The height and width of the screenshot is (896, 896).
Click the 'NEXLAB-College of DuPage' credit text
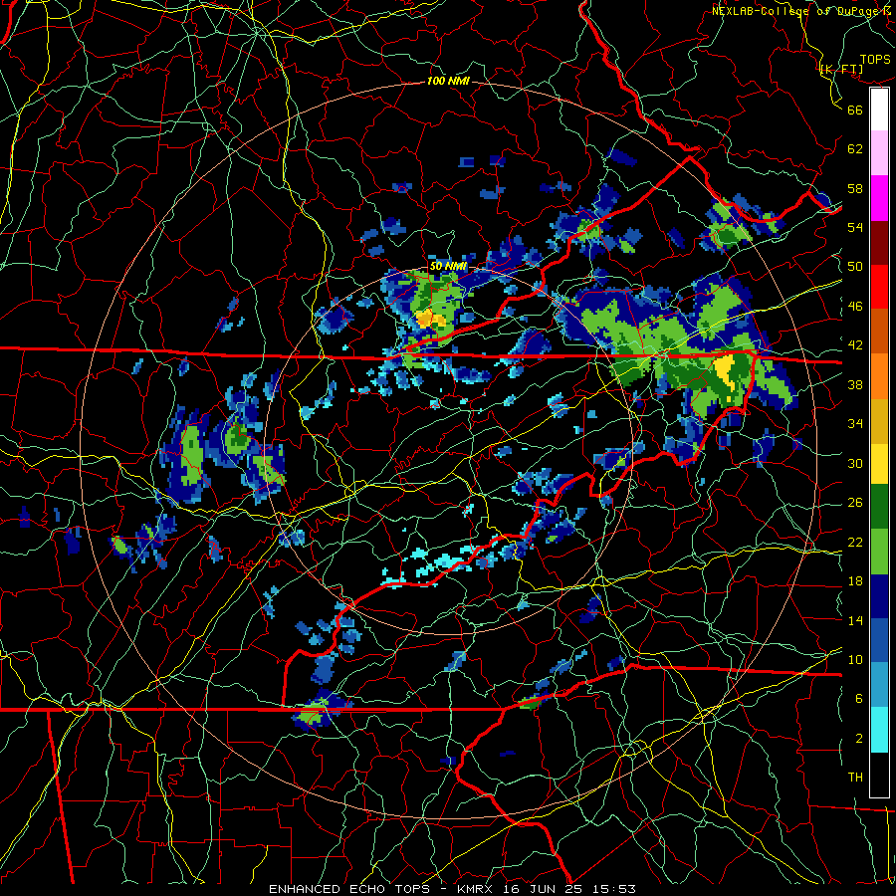pyautogui.click(x=796, y=11)
